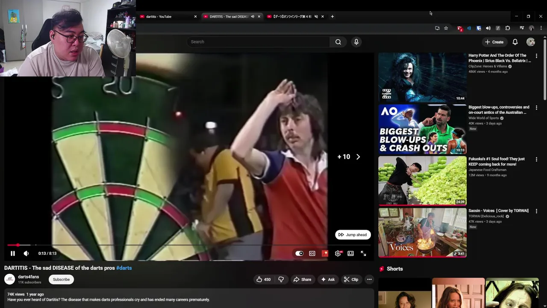Close the dartitis - YouTube tab
Screen dimensions: 547x308
tap(195, 17)
